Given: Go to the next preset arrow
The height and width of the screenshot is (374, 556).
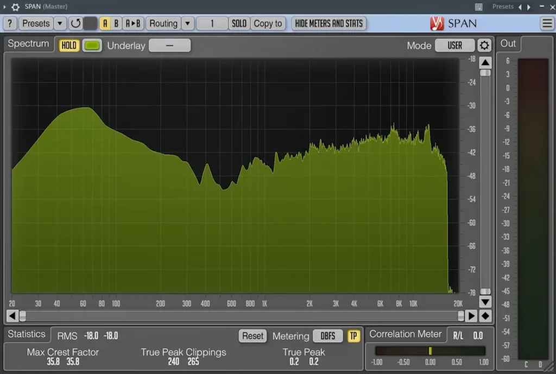Looking at the screenshot, I should (529, 7).
